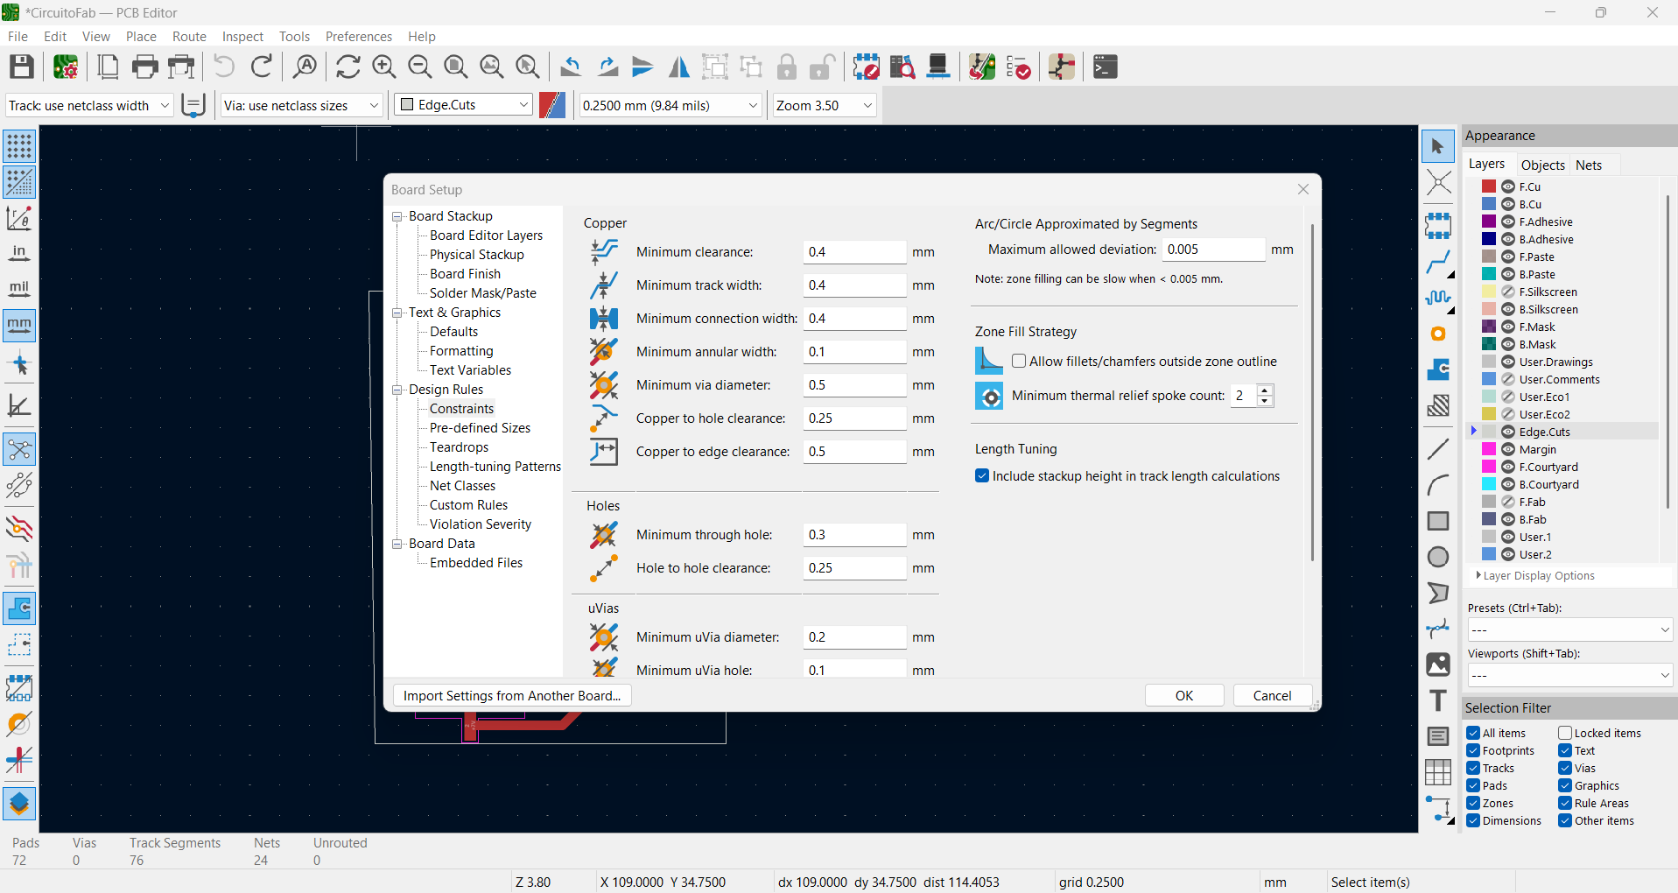Click the Save icon in the toolbar
Screen dimensions: 1678x893
(x=22, y=67)
